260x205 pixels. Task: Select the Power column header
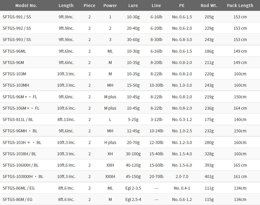[x=110, y=5]
